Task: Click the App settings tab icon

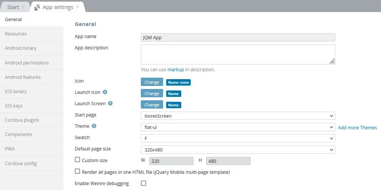Action: 37,7
